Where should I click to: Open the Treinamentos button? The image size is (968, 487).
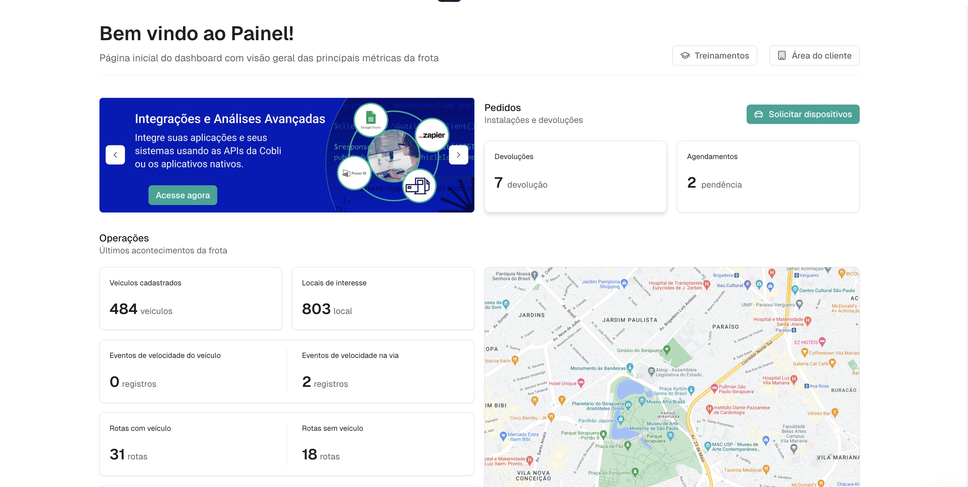coord(714,56)
